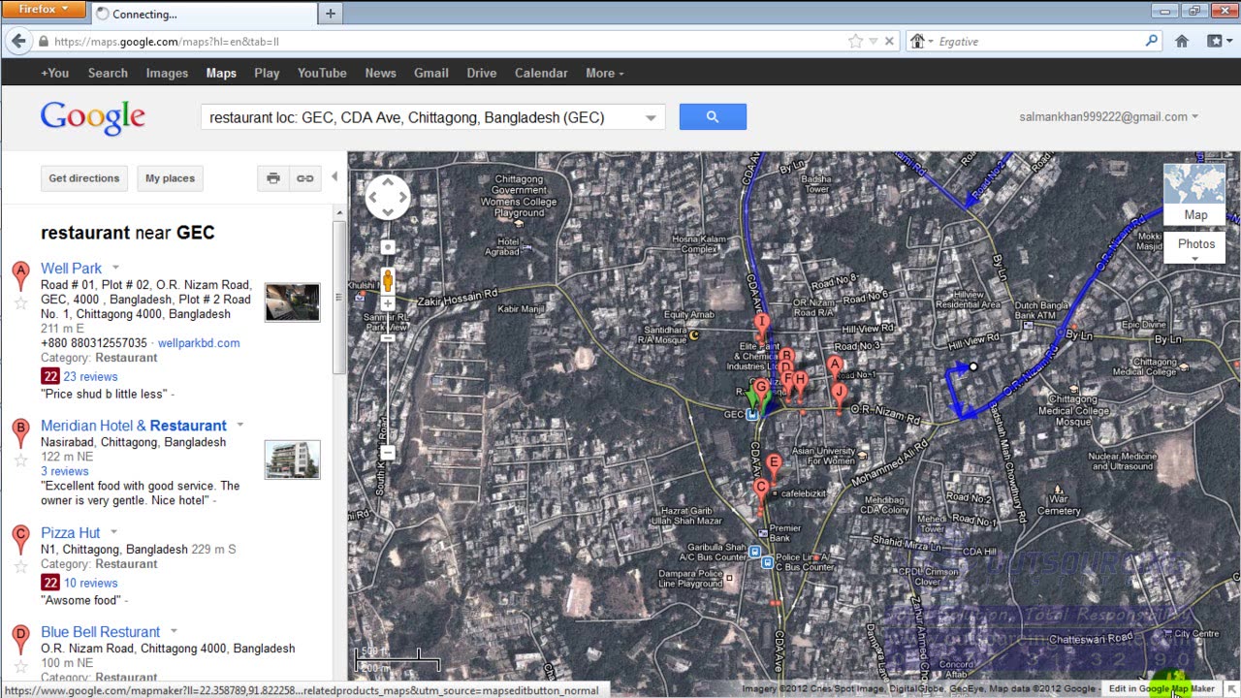
Task: Click the My places button
Action: click(170, 178)
